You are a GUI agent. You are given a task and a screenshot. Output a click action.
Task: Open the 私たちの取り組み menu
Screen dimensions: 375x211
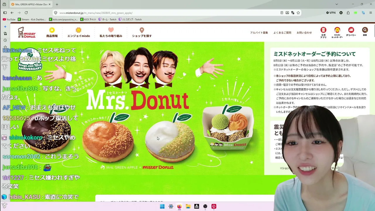[111, 32]
